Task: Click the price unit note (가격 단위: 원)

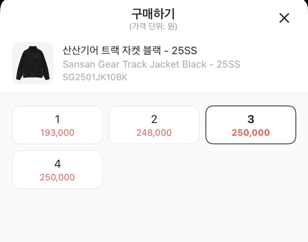Action: (x=153, y=27)
